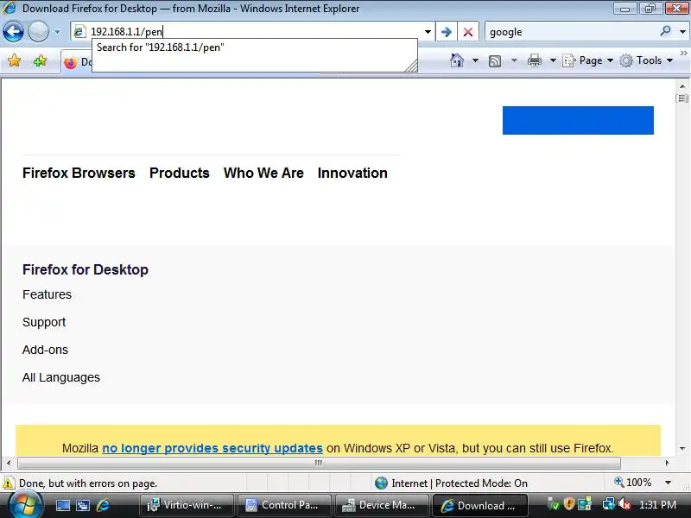Launch Internet Explorer from quick launch
This screenshot has width=691, height=518.
coord(103,505)
